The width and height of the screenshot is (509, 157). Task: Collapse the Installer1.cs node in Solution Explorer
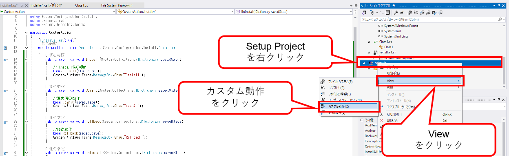369,52
